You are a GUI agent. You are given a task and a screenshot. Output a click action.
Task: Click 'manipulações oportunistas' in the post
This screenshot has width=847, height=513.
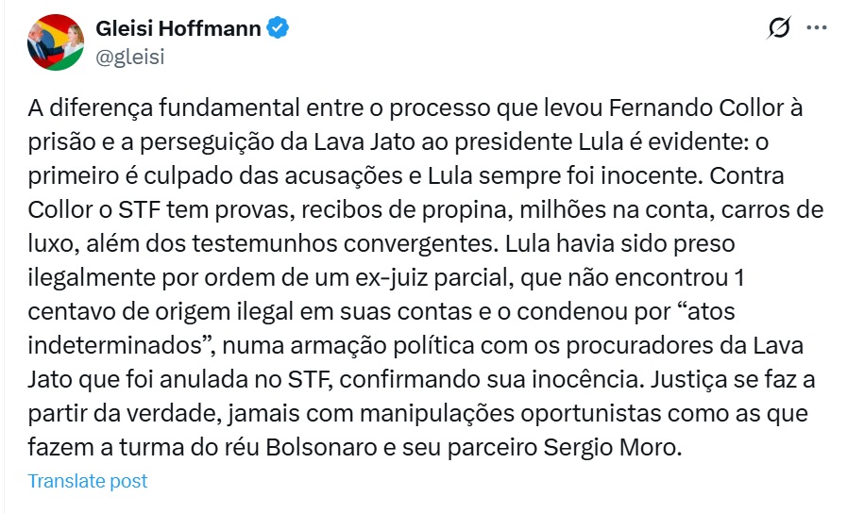[511, 413]
